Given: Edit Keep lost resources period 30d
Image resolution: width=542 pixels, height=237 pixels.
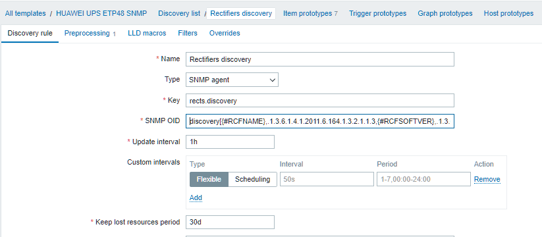Looking at the screenshot, I should coord(230,222).
